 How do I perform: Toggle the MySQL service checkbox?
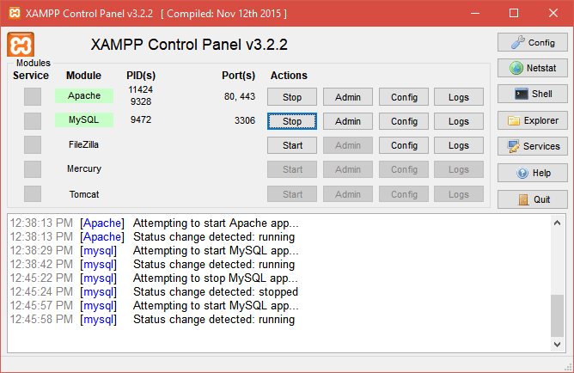pos(33,120)
